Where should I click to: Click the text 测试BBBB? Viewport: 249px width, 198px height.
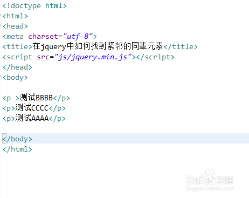(36, 98)
